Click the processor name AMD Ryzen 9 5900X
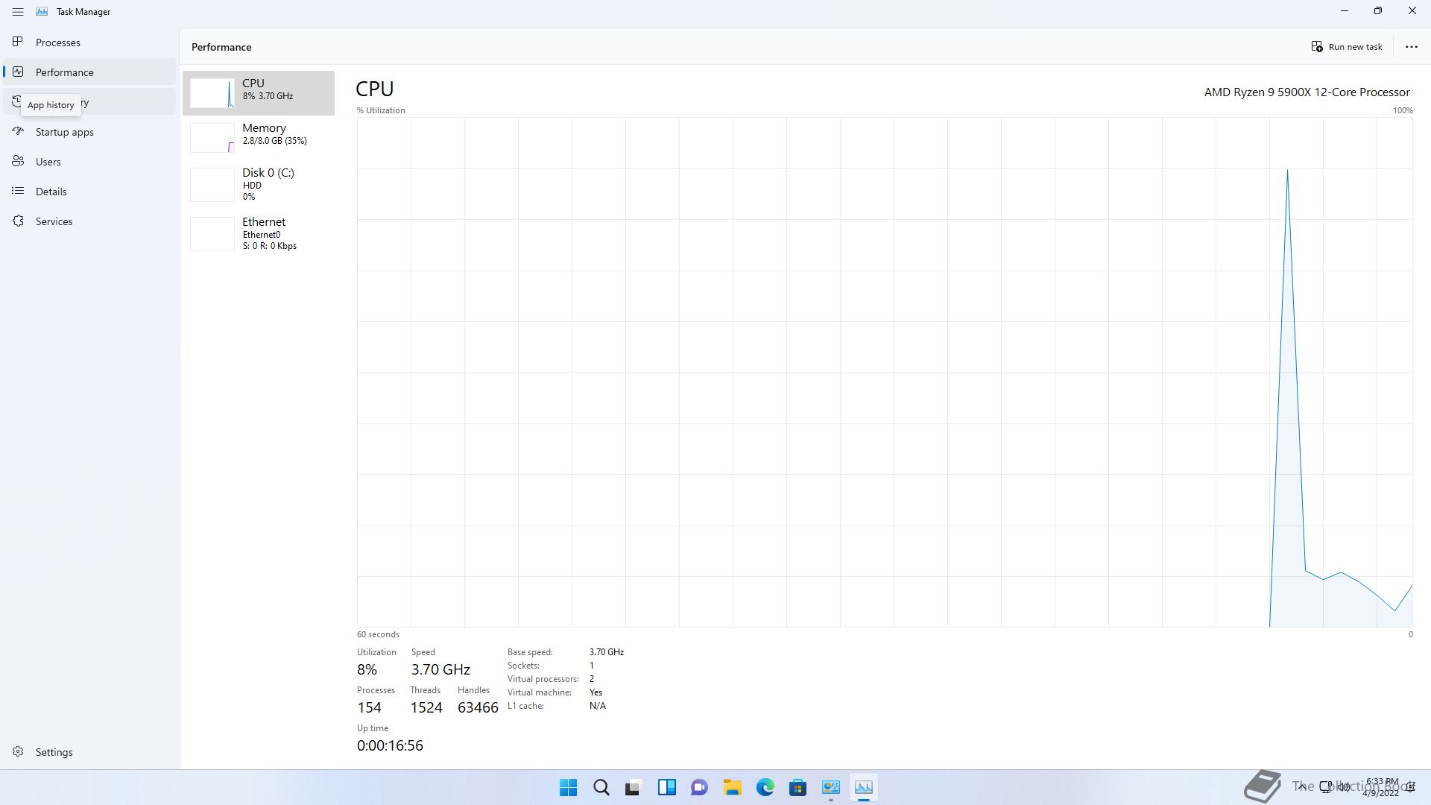This screenshot has height=805, width=1431. (1307, 92)
